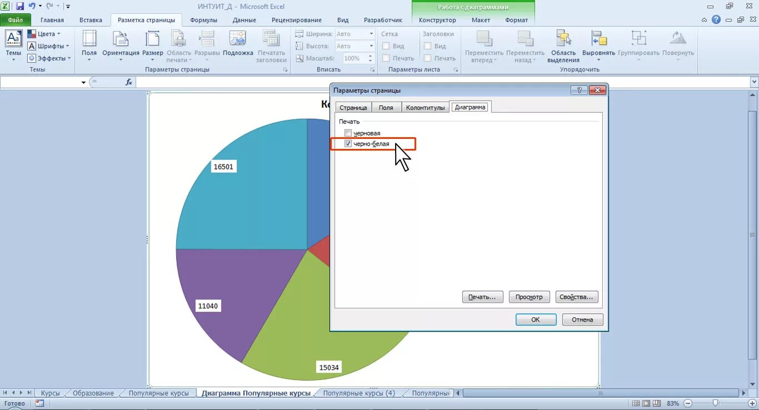Click the Excel Help icon in the ribbon
The image size is (759, 410).
[x=716, y=20]
